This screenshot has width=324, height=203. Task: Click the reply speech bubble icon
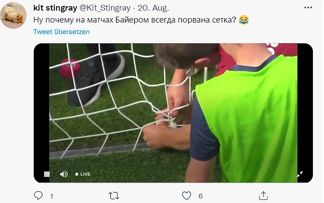pos(38,195)
